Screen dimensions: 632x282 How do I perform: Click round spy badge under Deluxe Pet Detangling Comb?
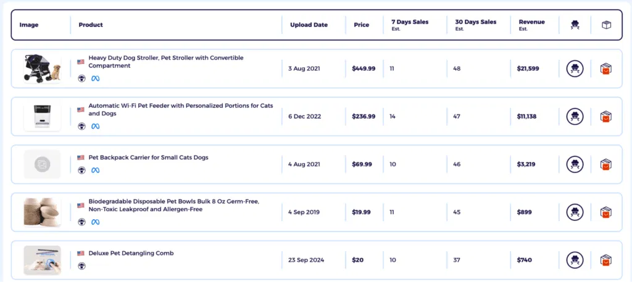pos(81,266)
